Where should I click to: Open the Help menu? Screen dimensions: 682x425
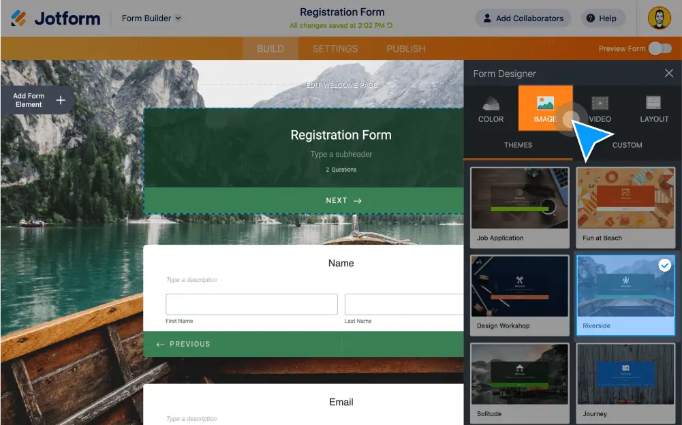pos(602,18)
